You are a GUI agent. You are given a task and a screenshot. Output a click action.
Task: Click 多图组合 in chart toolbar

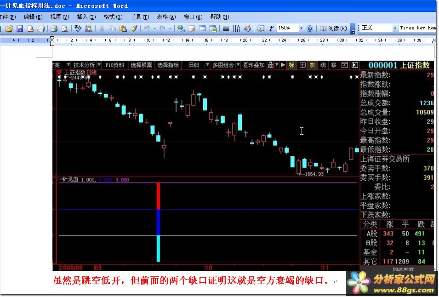(x=223, y=65)
